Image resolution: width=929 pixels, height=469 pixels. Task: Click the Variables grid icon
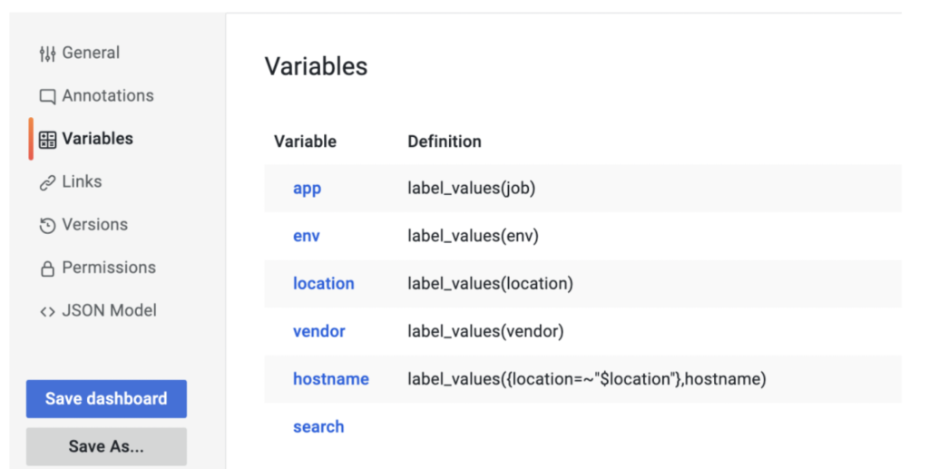[x=47, y=139]
